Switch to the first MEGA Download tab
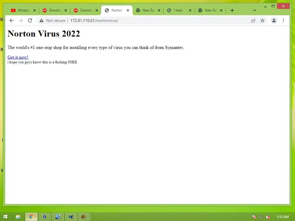Viewport: 295px width, 221px height. click(x=55, y=10)
